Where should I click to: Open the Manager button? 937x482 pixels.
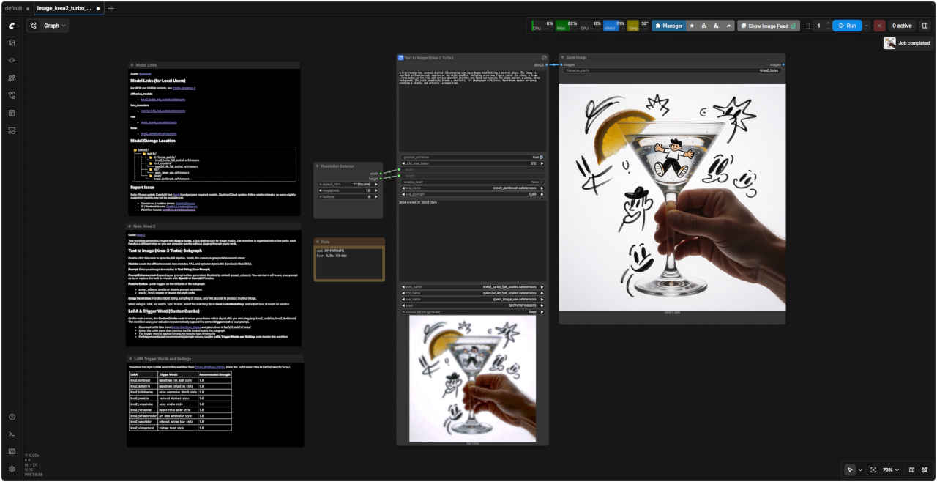click(x=668, y=26)
